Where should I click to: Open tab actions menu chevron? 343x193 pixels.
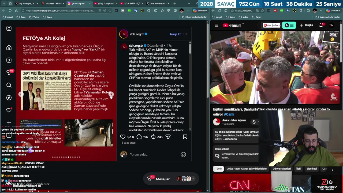(x=3, y=3)
